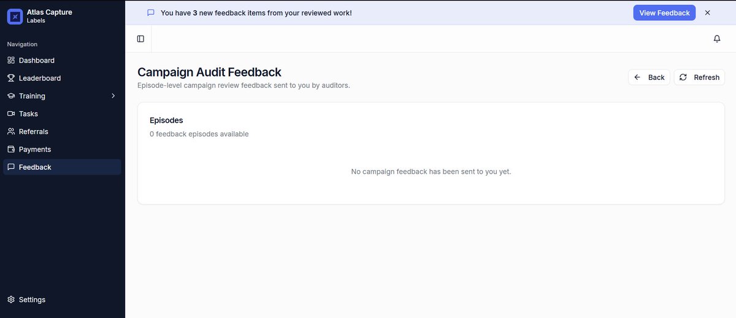This screenshot has width=736, height=318.
Task: Click the Feedback speech bubble icon
Action: (11, 167)
